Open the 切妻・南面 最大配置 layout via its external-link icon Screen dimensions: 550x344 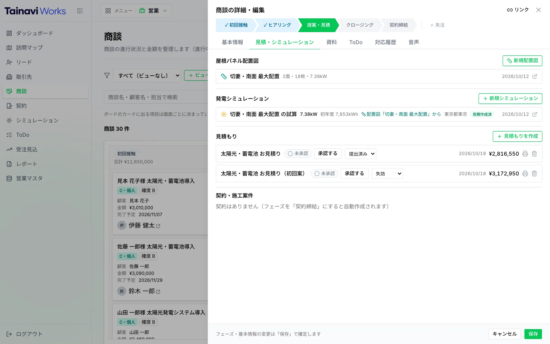(535, 77)
